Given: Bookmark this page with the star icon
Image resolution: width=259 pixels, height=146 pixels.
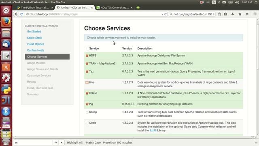Looking at the screenshot, I should coord(219,14).
